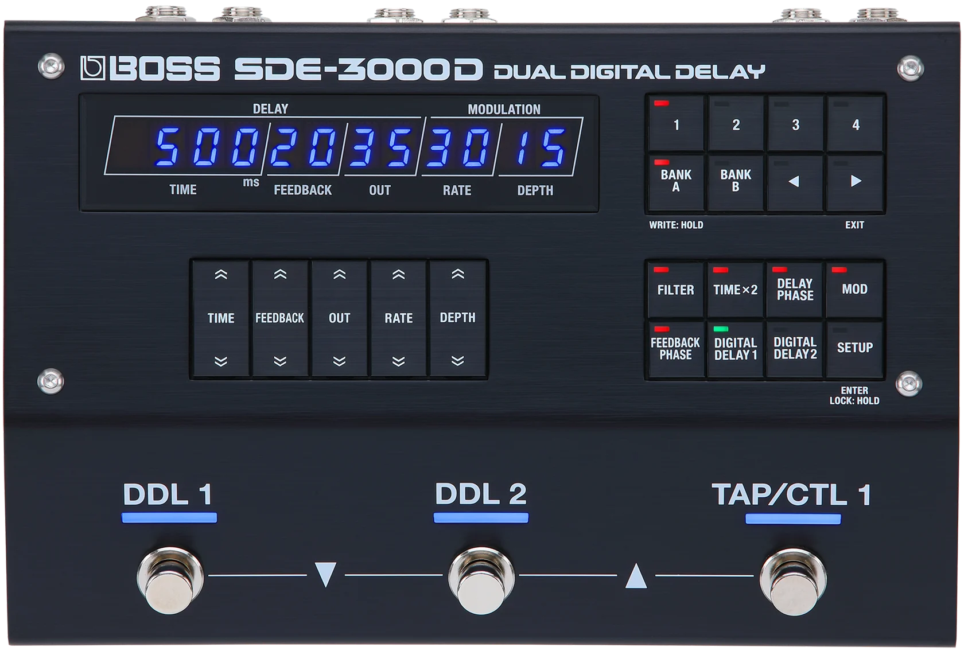Viewport: 964px width, 651px height.
Task: Toggle the MOD button
Action: (x=855, y=290)
